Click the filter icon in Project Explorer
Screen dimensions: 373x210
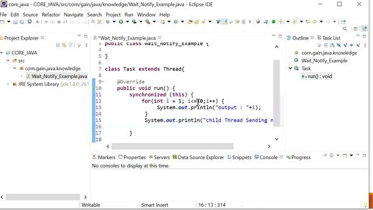[x=71, y=45]
